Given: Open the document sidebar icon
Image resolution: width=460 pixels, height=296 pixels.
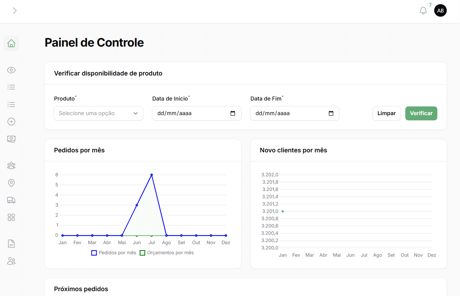Looking at the screenshot, I should point(11,244).
